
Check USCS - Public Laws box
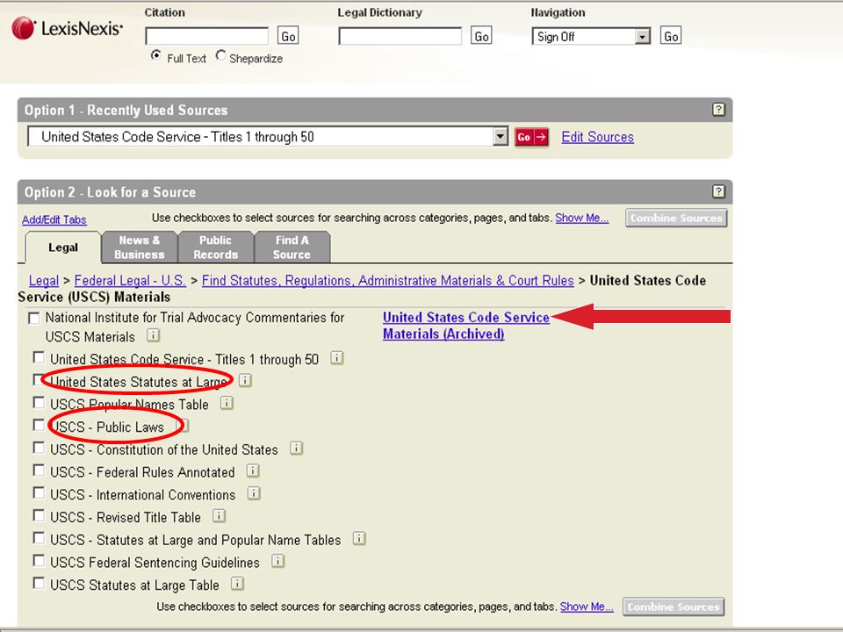(x=39, y=425)
